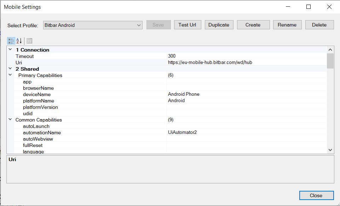Select the automationName property row
The image size is (340, 206).
[42, 133]
